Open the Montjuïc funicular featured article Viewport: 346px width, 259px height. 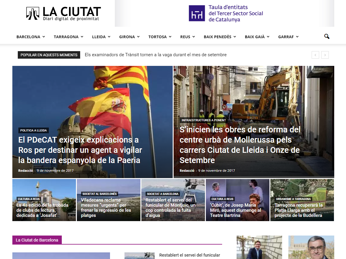click(171, 208)
